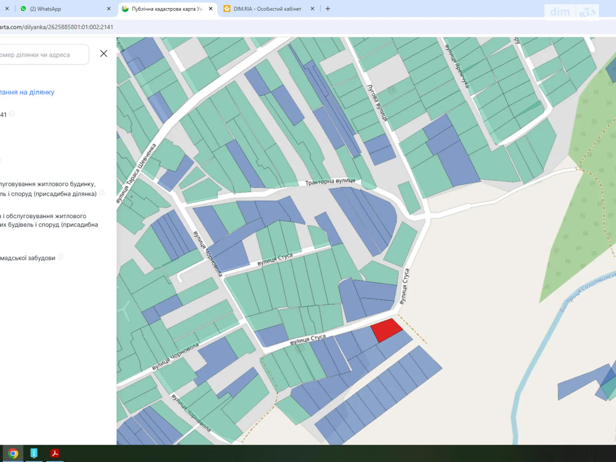Open Google Chrome from the taskbar
The width and height of the screenshot is (616, 462).
pyautogui.click(x=13, y=453)
